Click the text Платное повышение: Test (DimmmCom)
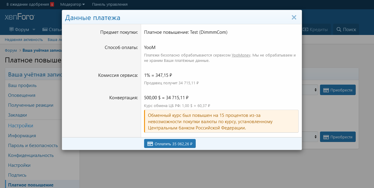Viewport: 374px width, 188px height. click(186, 32)
